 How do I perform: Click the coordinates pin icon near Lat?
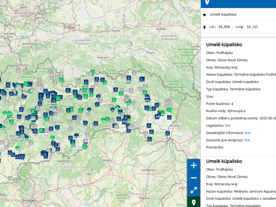click(x=204, y=27)
